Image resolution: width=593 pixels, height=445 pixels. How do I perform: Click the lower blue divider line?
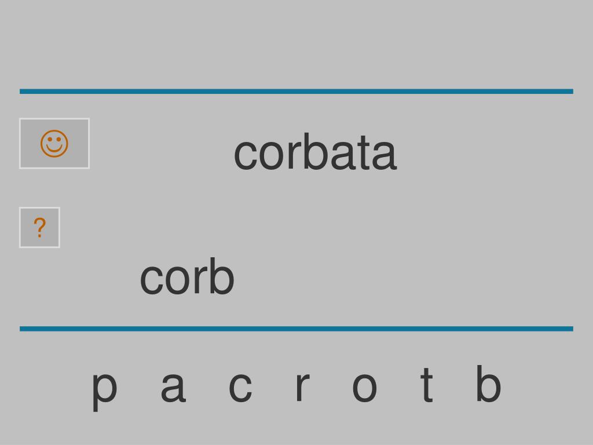[296, 329]
